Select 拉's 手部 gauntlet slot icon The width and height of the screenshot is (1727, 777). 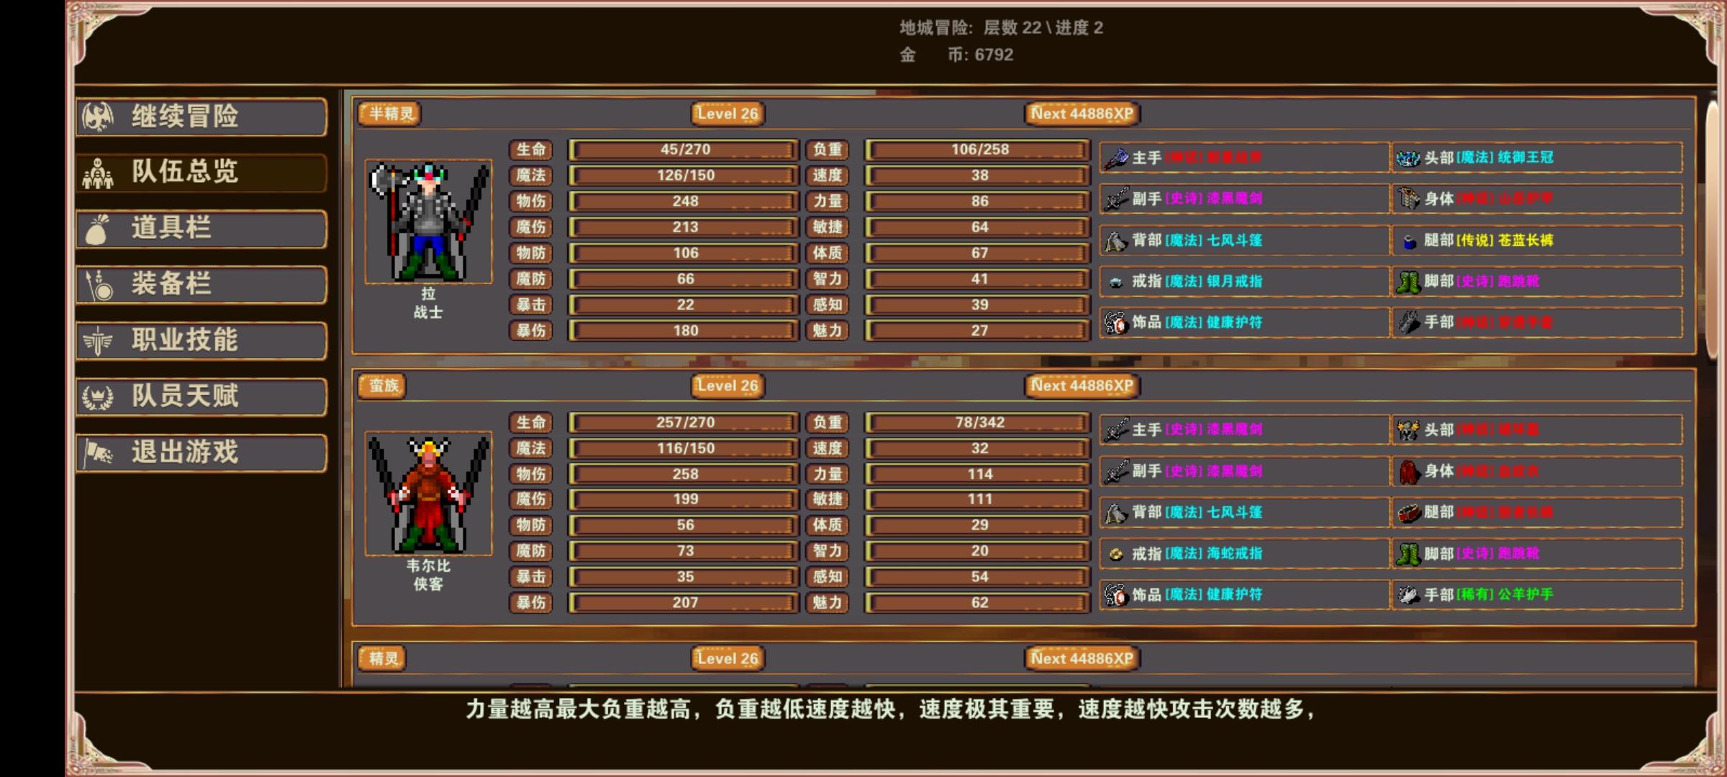coord(1408,322)
